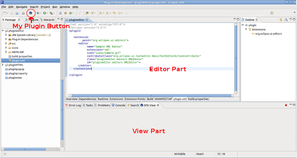Switch to the MANIFEST.MF editor tab
297x158 pixels.
click(x=163, y=99)
